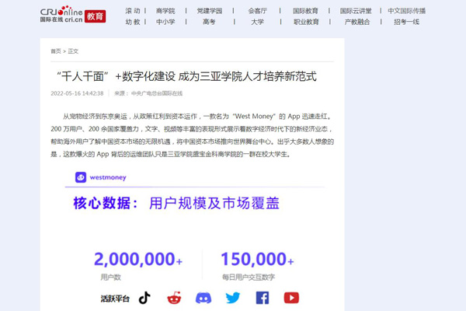
Task: Go to the 高考 section
Action: click(x=209, y=22)
